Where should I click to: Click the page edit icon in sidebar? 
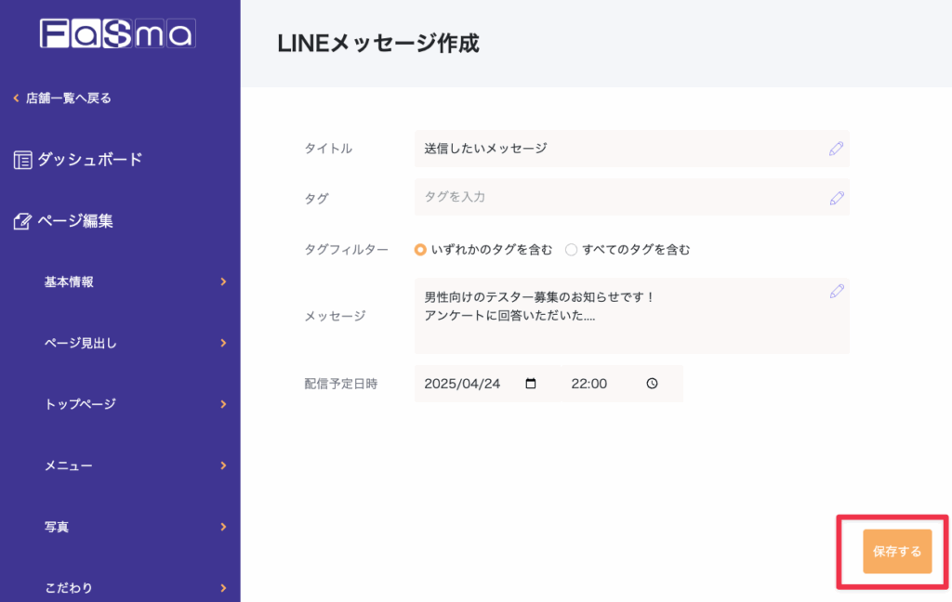(x=23, y=222)
